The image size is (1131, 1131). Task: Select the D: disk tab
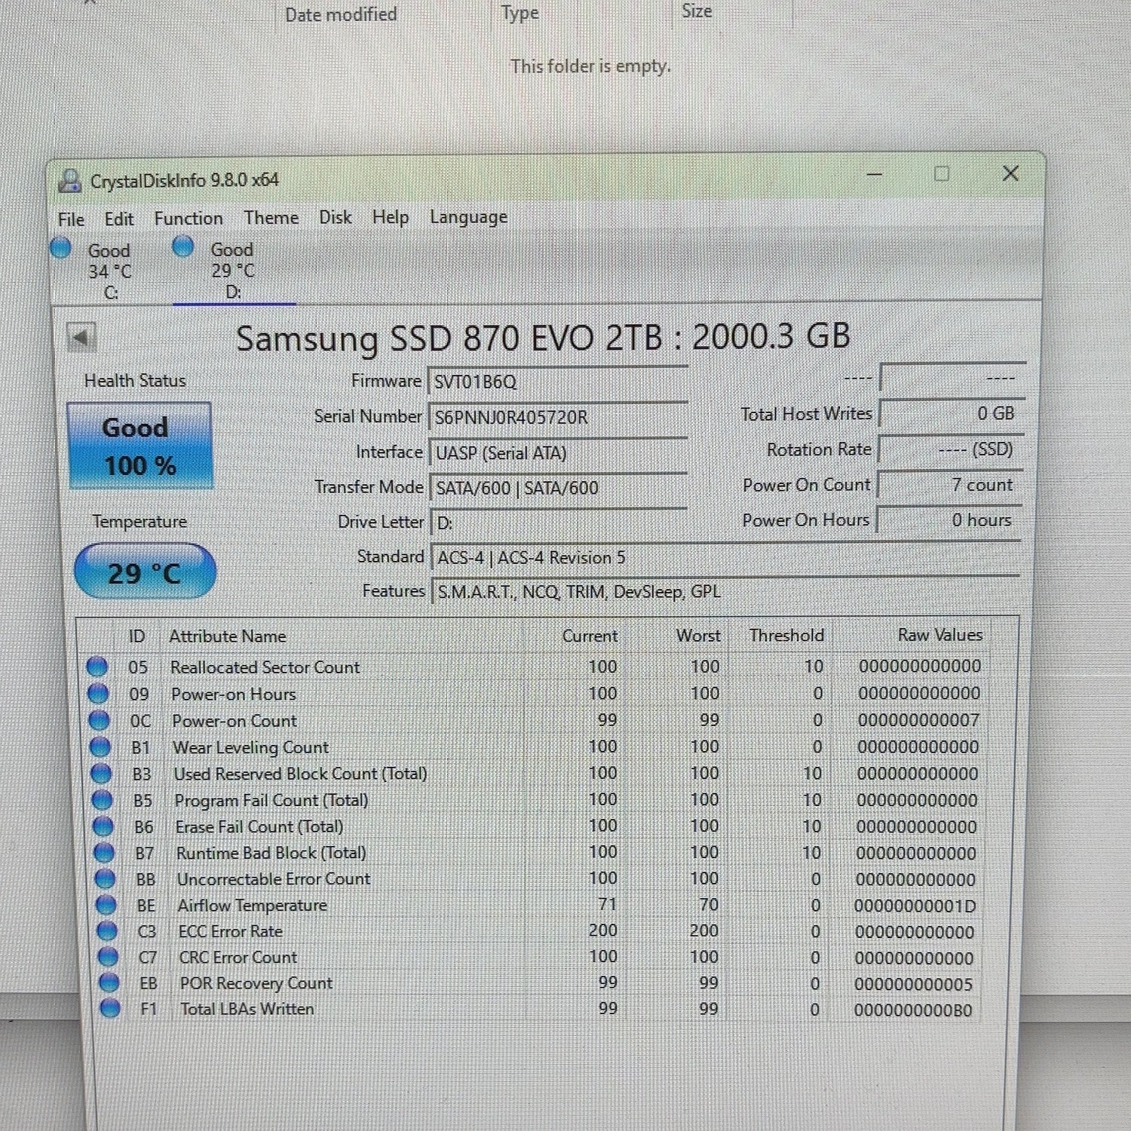234,270
